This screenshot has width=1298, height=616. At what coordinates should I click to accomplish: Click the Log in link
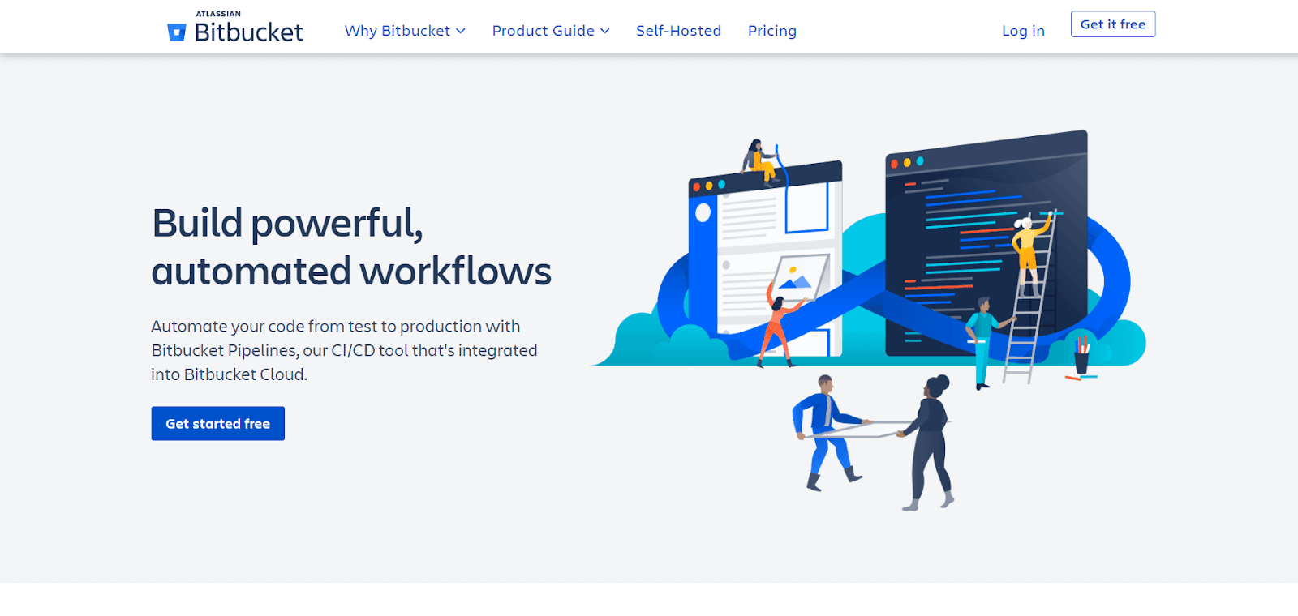click(x=1023, y=31)
